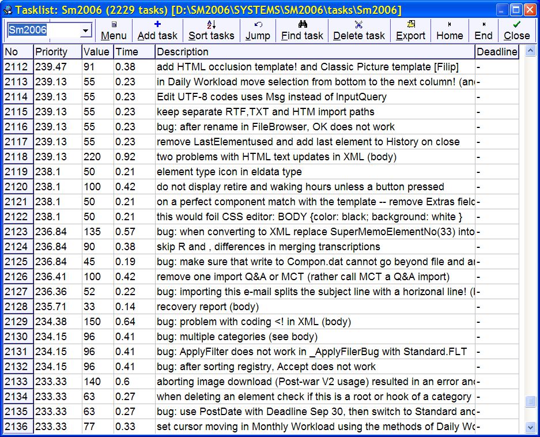Image resolution: width=540 pixels, height=437 pixels.
Task: Click the Delete task icon
Action: [x=358, y=24]
